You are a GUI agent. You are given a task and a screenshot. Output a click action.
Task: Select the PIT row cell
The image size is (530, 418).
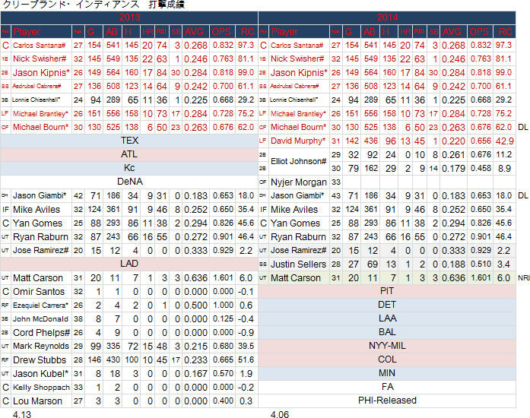387,291
